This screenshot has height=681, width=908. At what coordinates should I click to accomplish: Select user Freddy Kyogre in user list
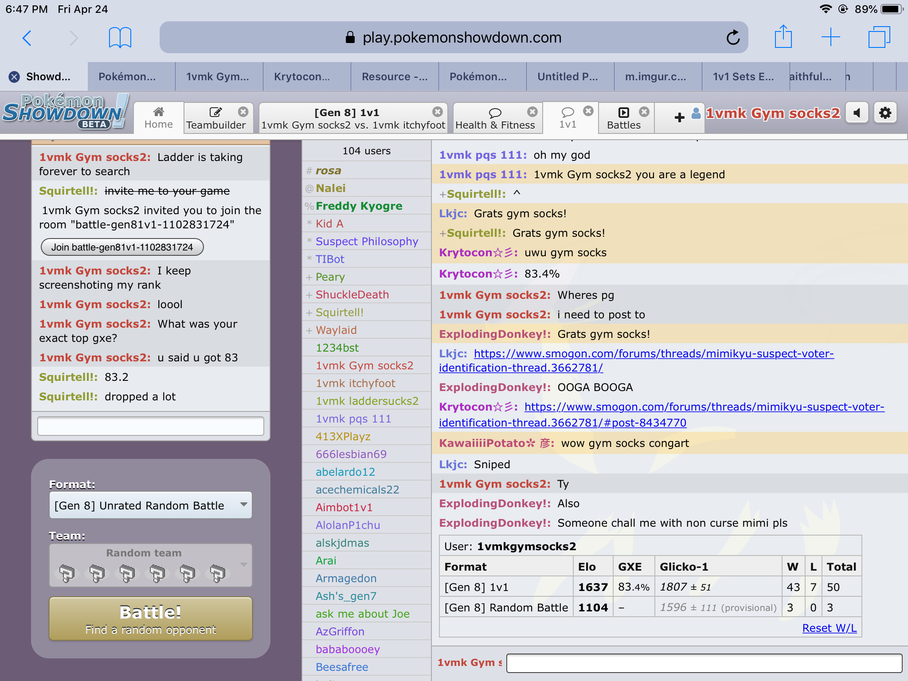[359, 206]
